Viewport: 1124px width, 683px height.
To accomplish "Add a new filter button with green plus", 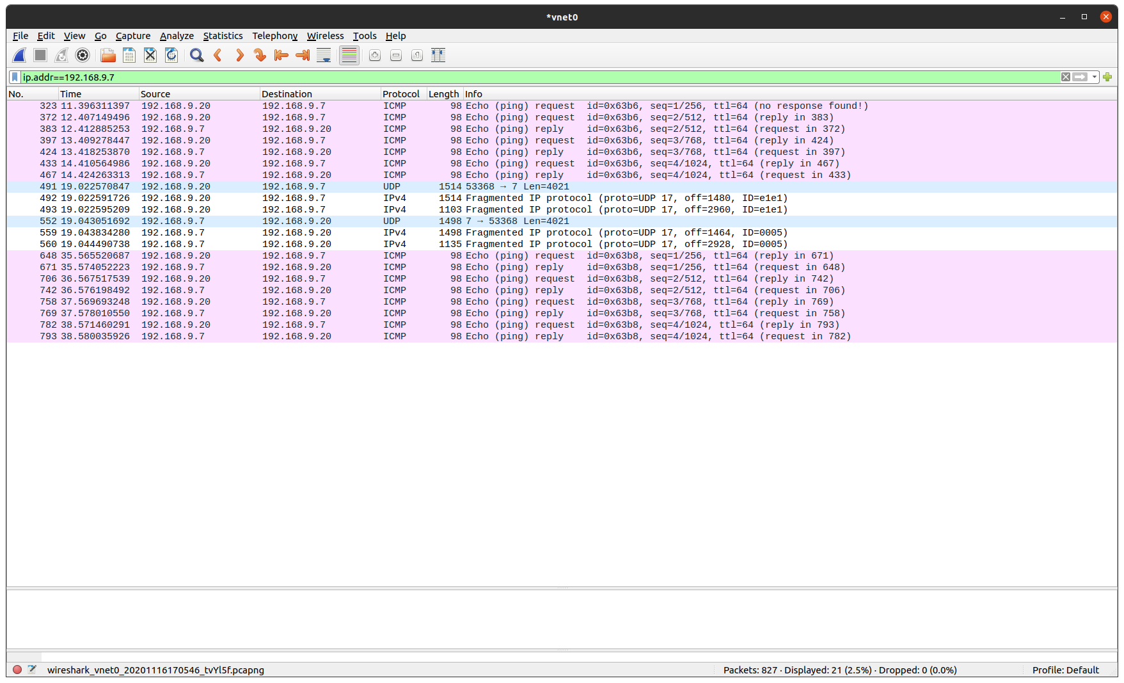I will (1107, 77).
